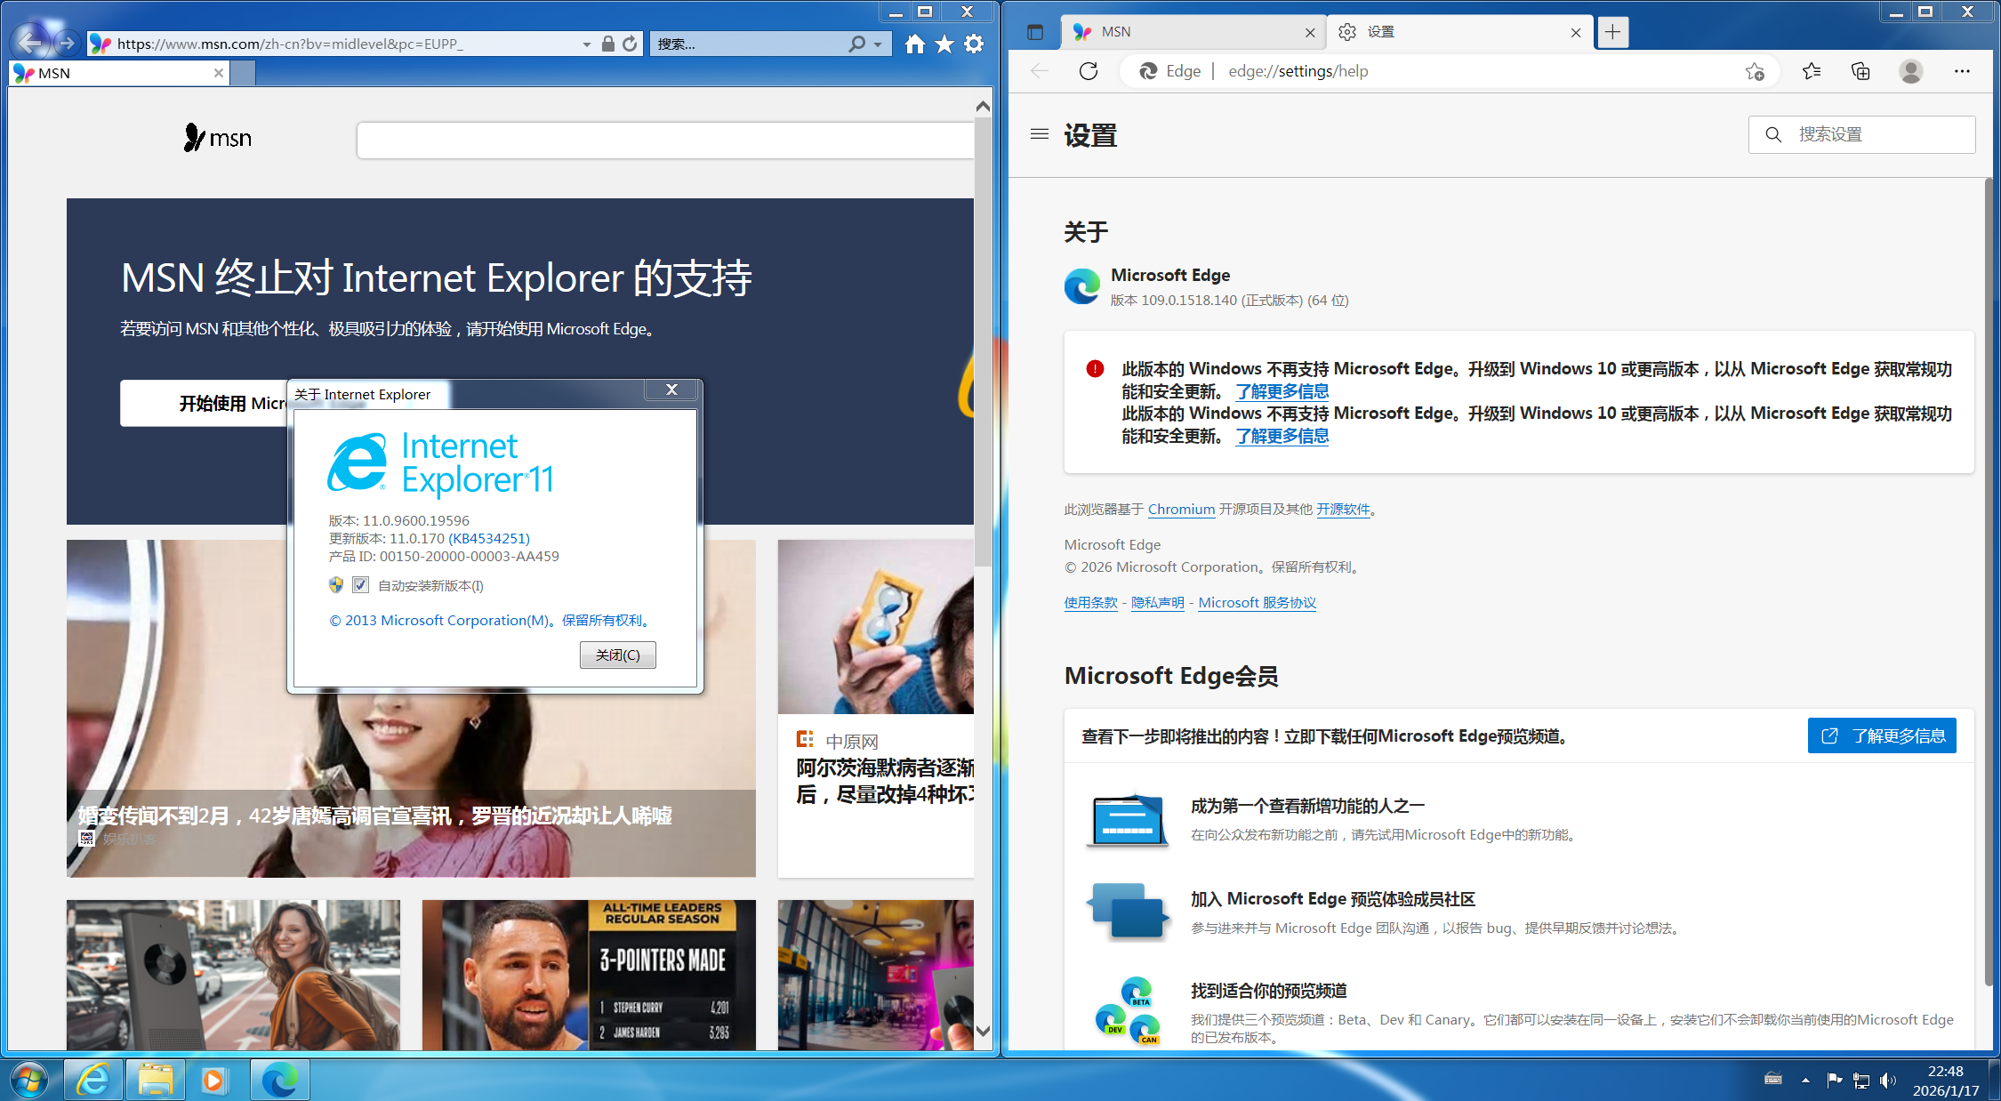Show hidden icons in system tray
This screenshot has height=1101, width=2001.
(1805, 1080)
